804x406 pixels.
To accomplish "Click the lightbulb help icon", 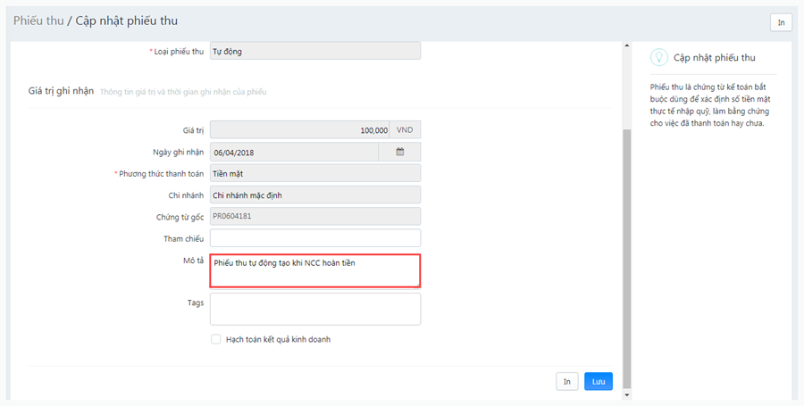I will pyautogui.click(x=658, y=57).
